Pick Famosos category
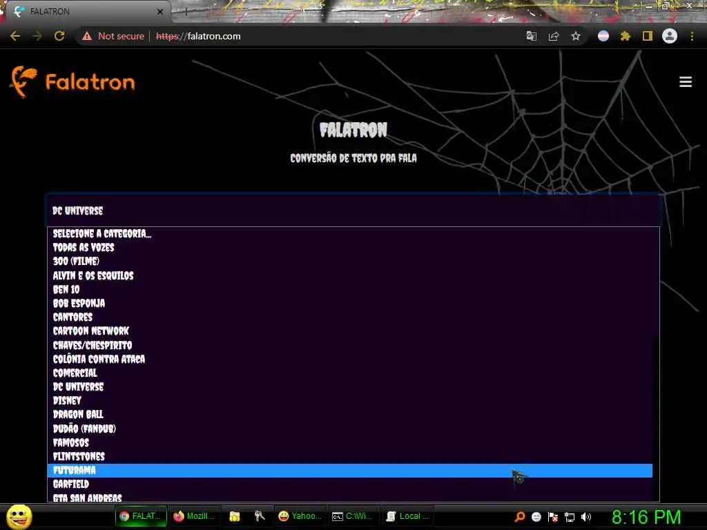 (350, 442)
